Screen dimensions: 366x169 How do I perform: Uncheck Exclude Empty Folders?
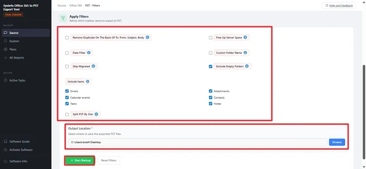point(211,66)
